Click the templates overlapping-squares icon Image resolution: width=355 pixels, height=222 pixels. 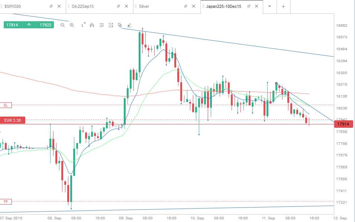click(x=120, y=25)
